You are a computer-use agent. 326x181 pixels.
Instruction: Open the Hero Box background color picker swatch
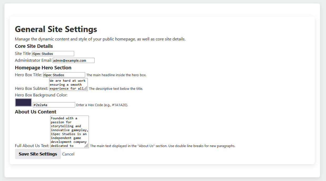click(x=23, y=102)
